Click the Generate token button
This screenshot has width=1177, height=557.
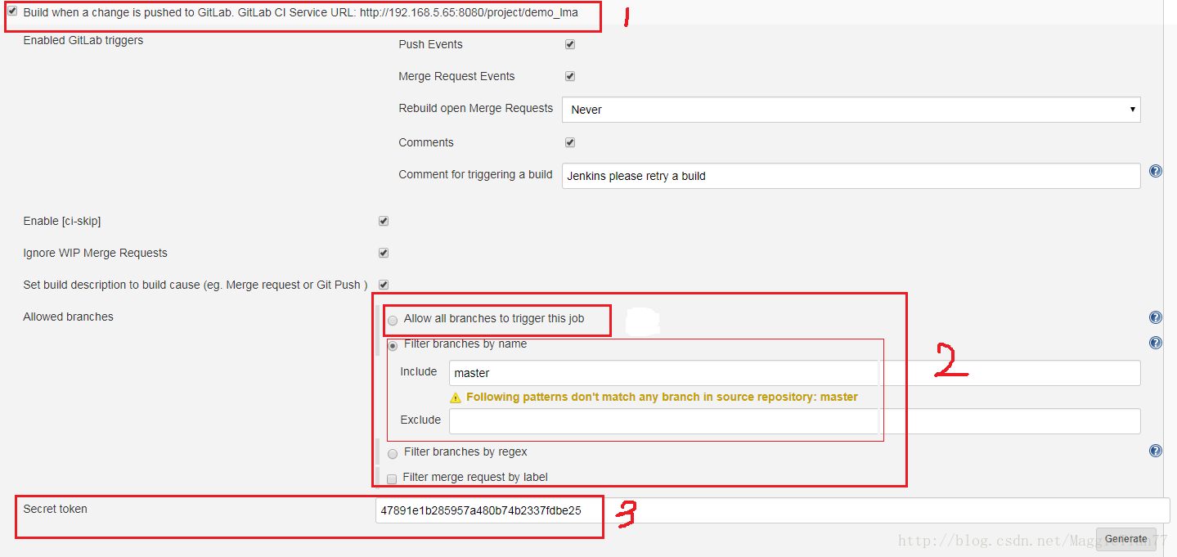(x=1125, y=539)
